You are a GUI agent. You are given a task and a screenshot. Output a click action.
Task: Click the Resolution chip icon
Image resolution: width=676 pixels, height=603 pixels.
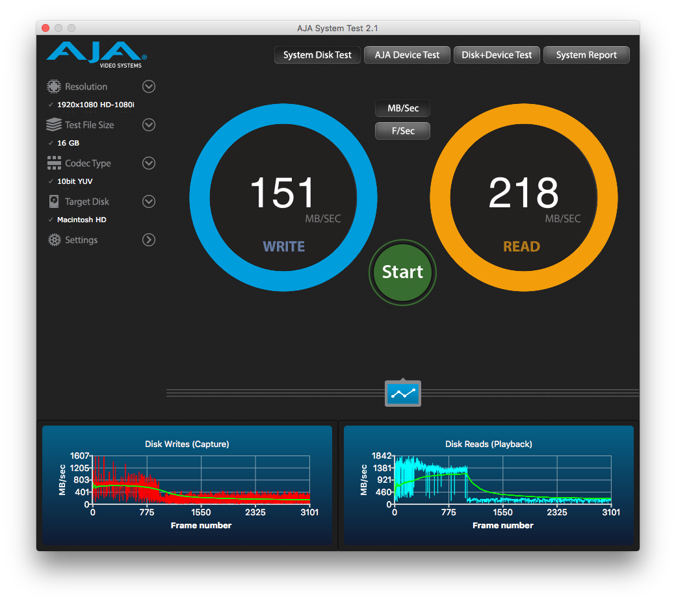click(54, 86)
